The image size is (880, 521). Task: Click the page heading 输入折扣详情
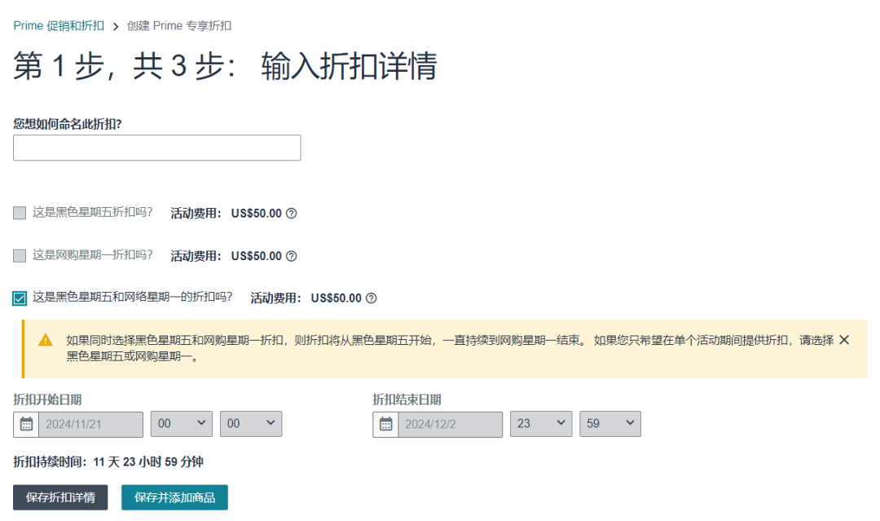(349, 66)
